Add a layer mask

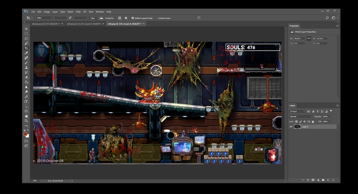pyautogui.click(x=313, y=180)
